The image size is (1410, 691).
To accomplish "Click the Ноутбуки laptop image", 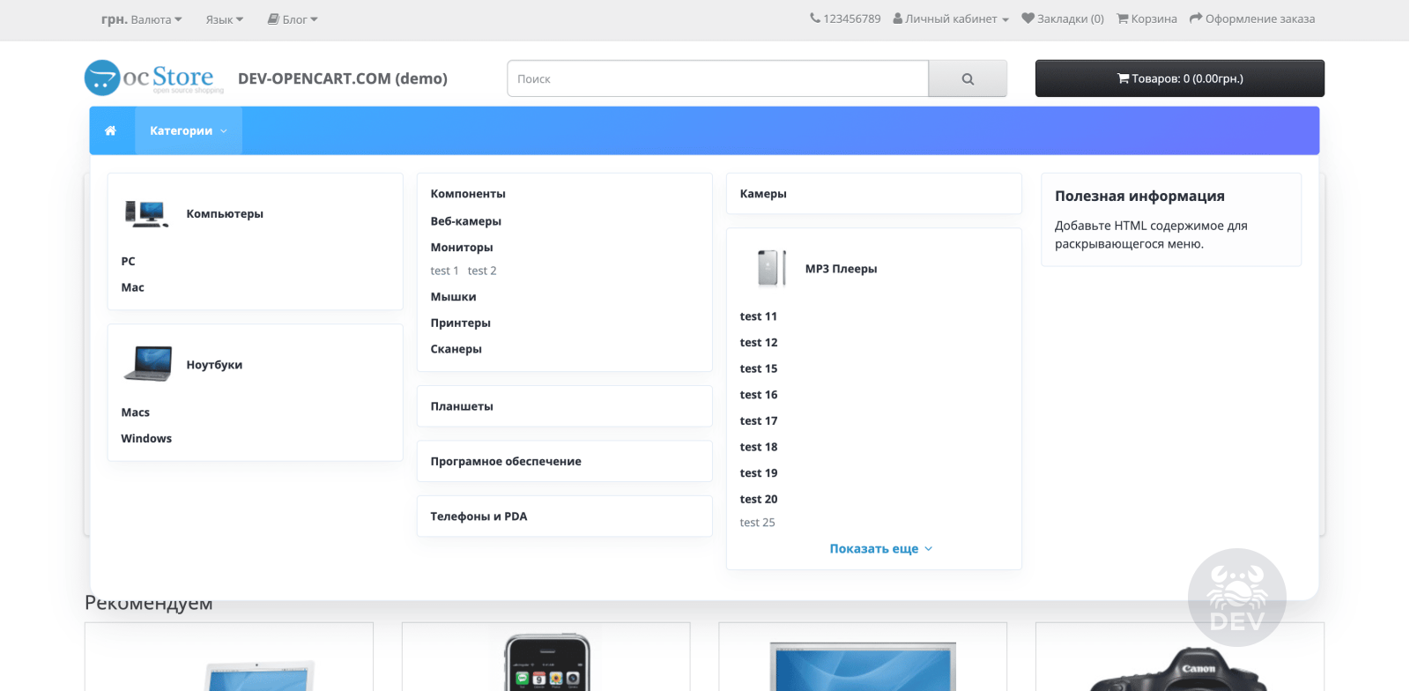I will pos(148,364).
